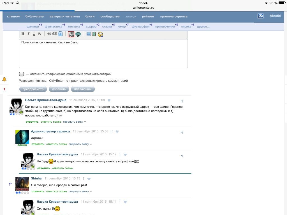The width and height of the screenshot is (287, 215).
Task: Toggle the heart on Shinha's comment
Action: (x=89, y=179)
